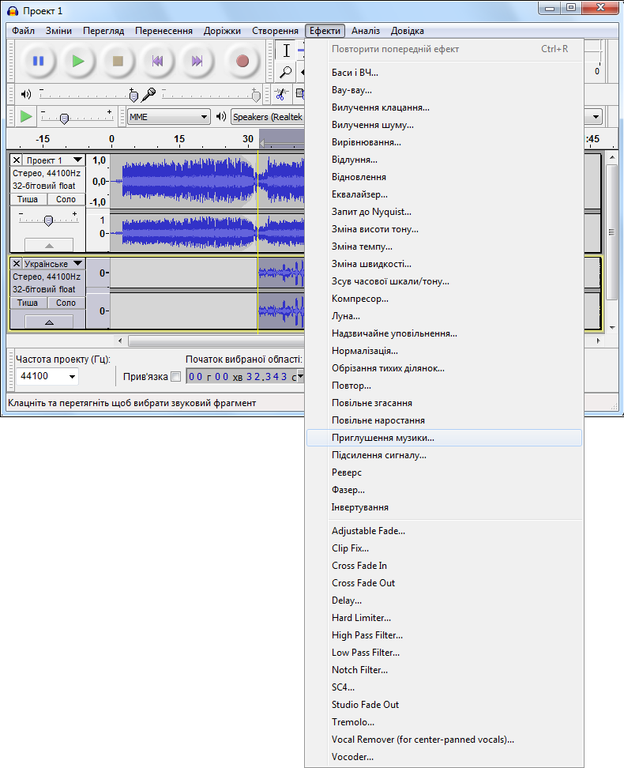Adjust the output volume slider knob

pos(133,95)
